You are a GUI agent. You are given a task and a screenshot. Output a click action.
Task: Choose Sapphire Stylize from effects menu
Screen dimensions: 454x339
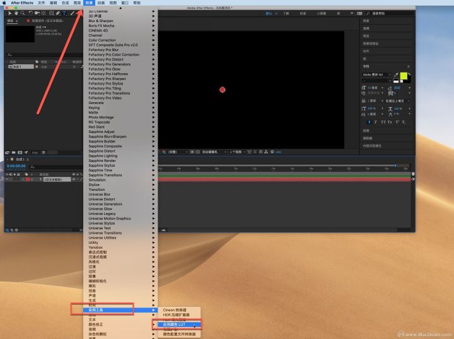(x=120, y=166)
